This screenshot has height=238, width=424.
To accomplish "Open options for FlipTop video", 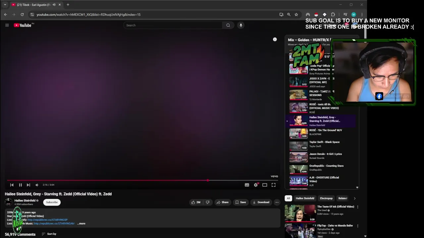I will (x=357, y=226).
